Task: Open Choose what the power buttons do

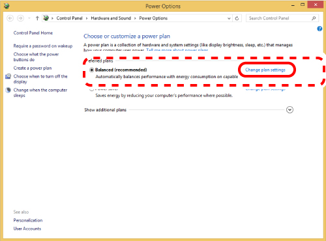Action: click(x=36, y=57)
